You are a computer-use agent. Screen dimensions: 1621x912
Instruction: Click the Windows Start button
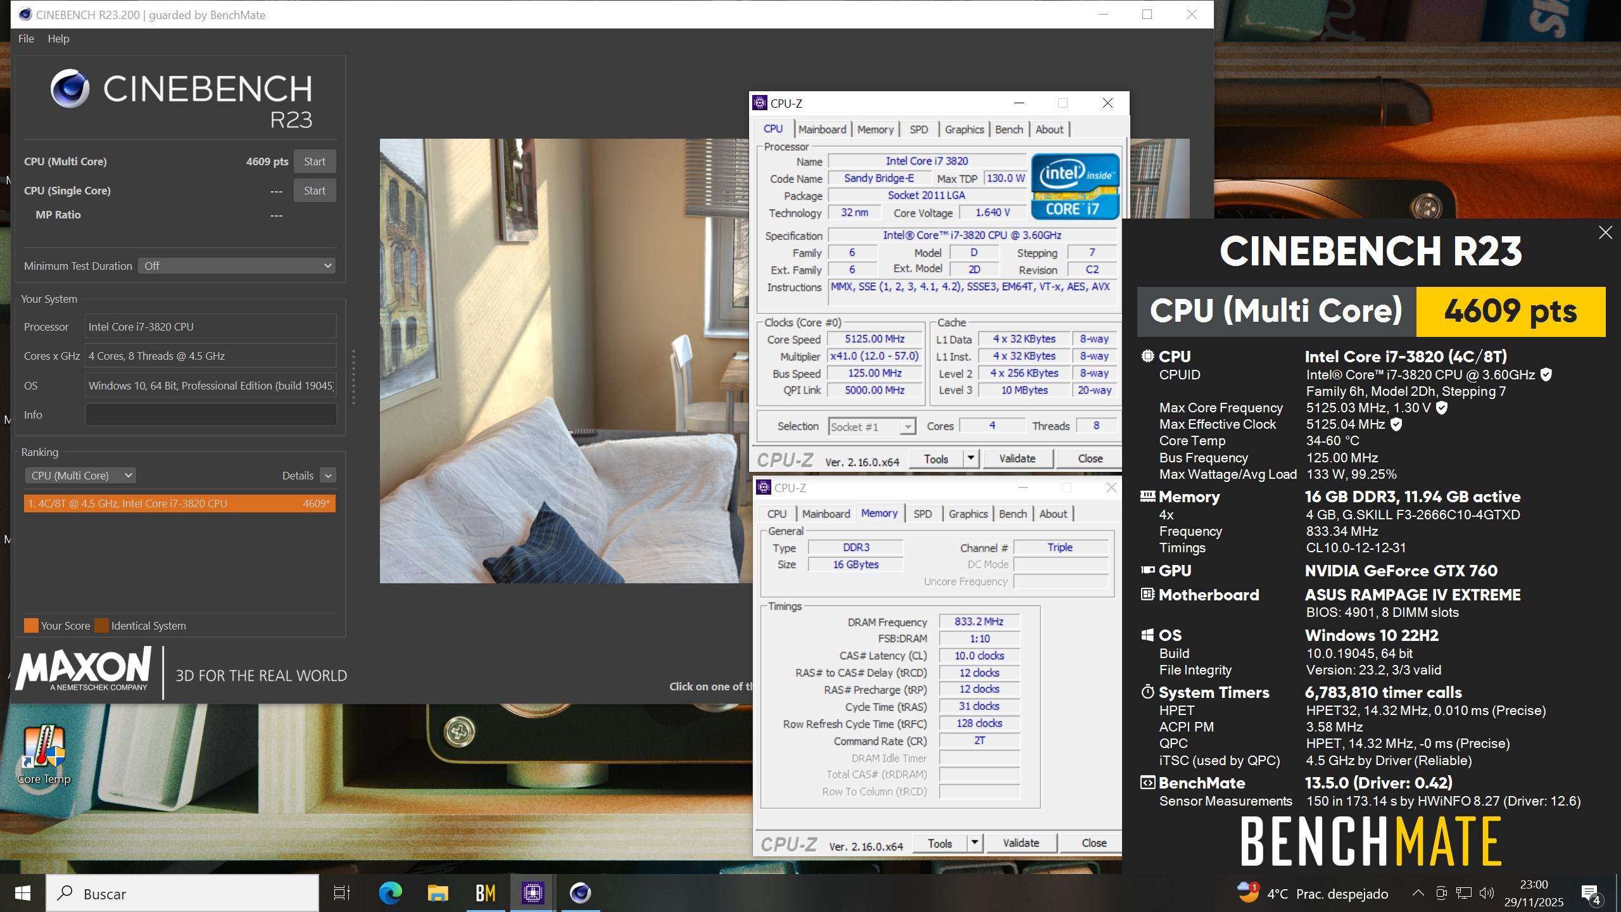tap(23, 893)
